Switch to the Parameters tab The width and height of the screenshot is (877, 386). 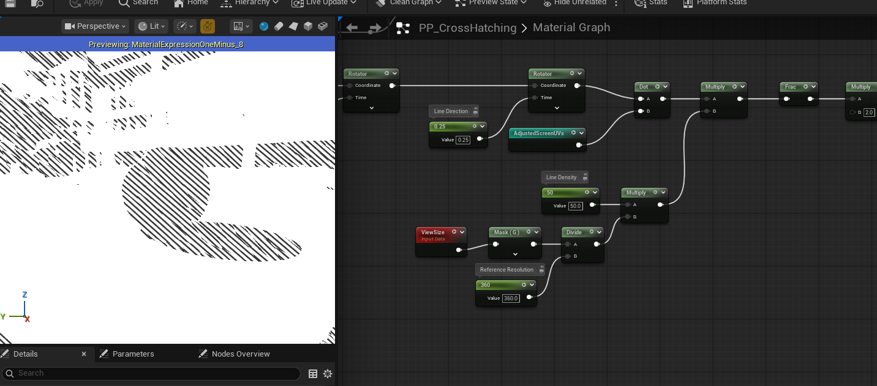[133, 354]
